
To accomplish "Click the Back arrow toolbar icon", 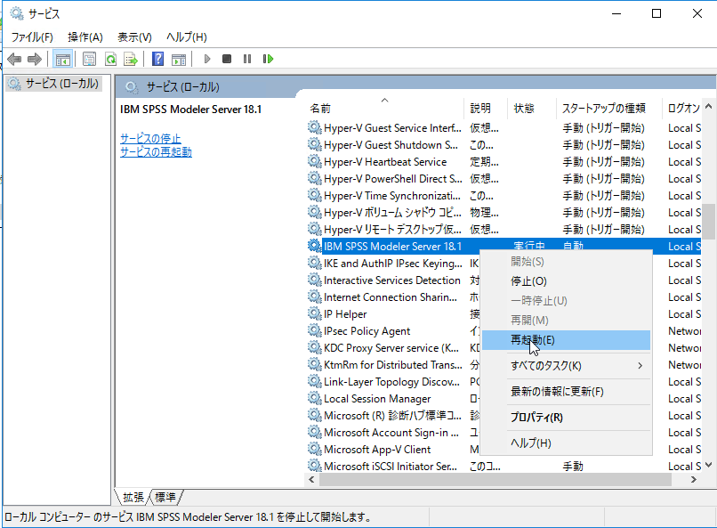I will [x=14, y=59].
